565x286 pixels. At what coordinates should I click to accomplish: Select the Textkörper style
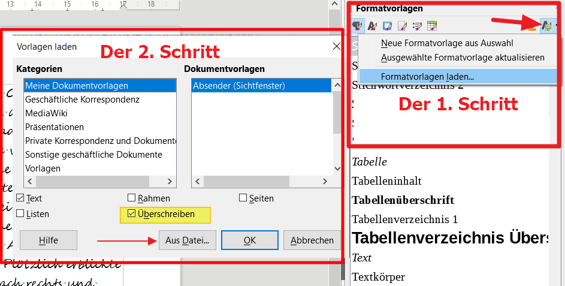point(378,277)
